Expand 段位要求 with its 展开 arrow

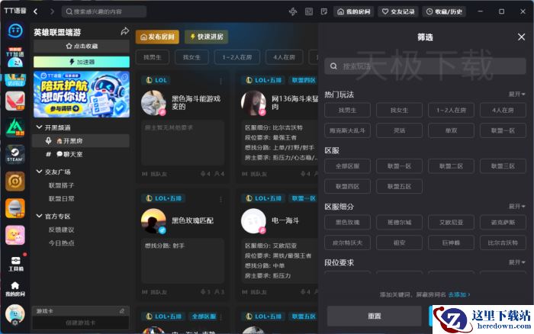tap(516, 262)
